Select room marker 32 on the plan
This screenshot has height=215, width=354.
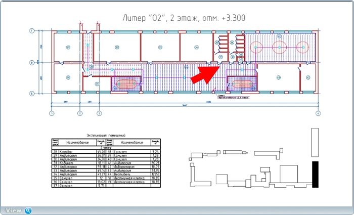point(117,47)
